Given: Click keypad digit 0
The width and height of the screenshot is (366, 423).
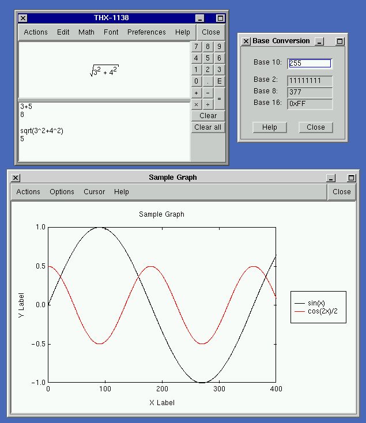Looking at the screenshot, I should pyautogui.click(x=197, y=81).
